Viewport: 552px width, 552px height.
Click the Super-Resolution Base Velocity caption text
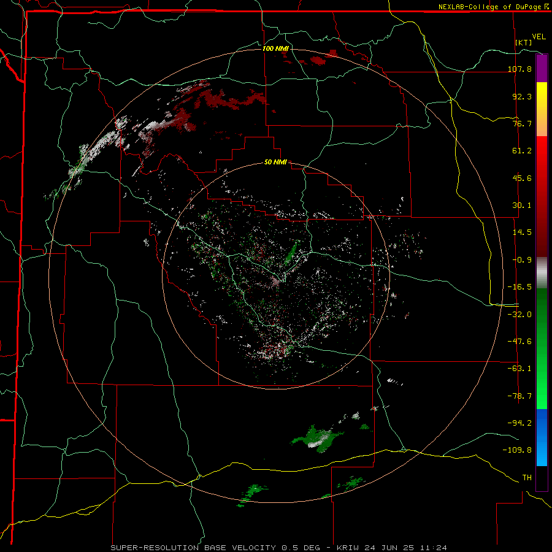tap(279, 548)
